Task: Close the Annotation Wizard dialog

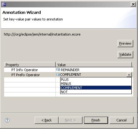Action: [133, 4]
